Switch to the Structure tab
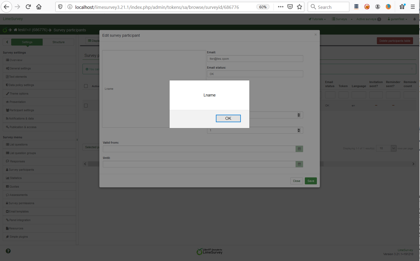Screen dimensions: 420x261 pyautogui.click(x=58, y=42)
